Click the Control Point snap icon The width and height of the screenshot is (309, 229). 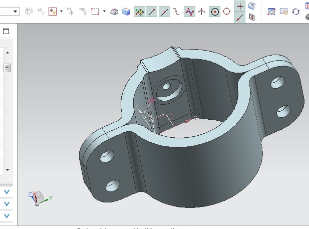point(177,11)
